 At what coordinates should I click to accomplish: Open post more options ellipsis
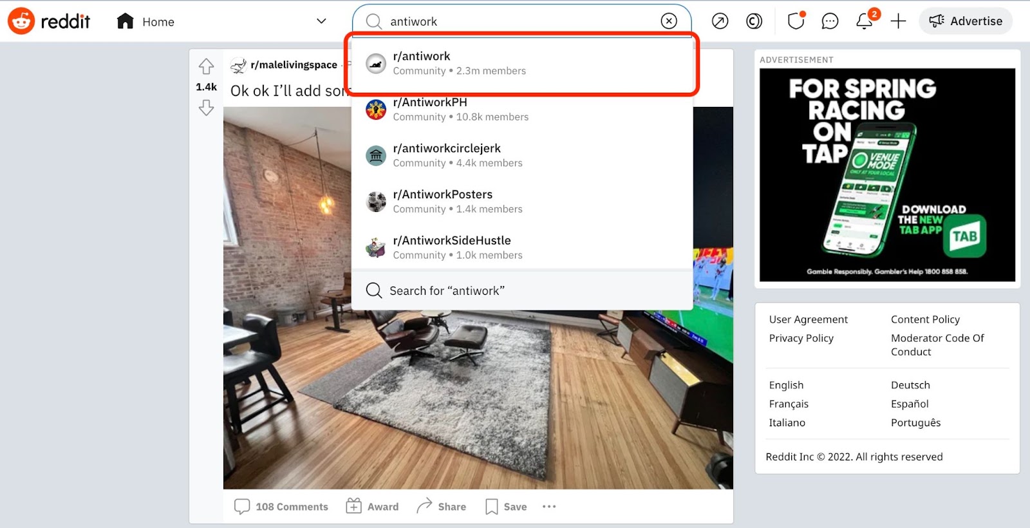click(549, 507)
